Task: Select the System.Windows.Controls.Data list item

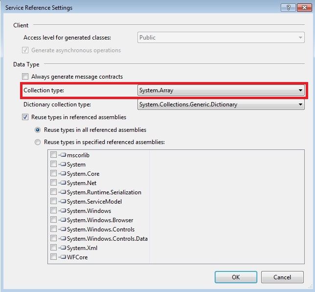Action: coord(107,239)
